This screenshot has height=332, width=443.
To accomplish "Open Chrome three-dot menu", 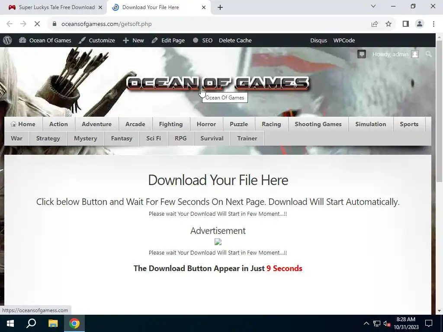I will click(x=433, y=24).
